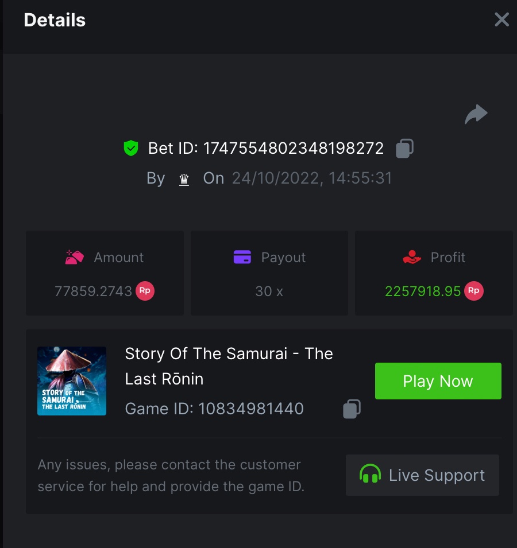The width and height of the screenshot is (517, 548).
Task: Click the player crown icon
Action: [184, 179]
